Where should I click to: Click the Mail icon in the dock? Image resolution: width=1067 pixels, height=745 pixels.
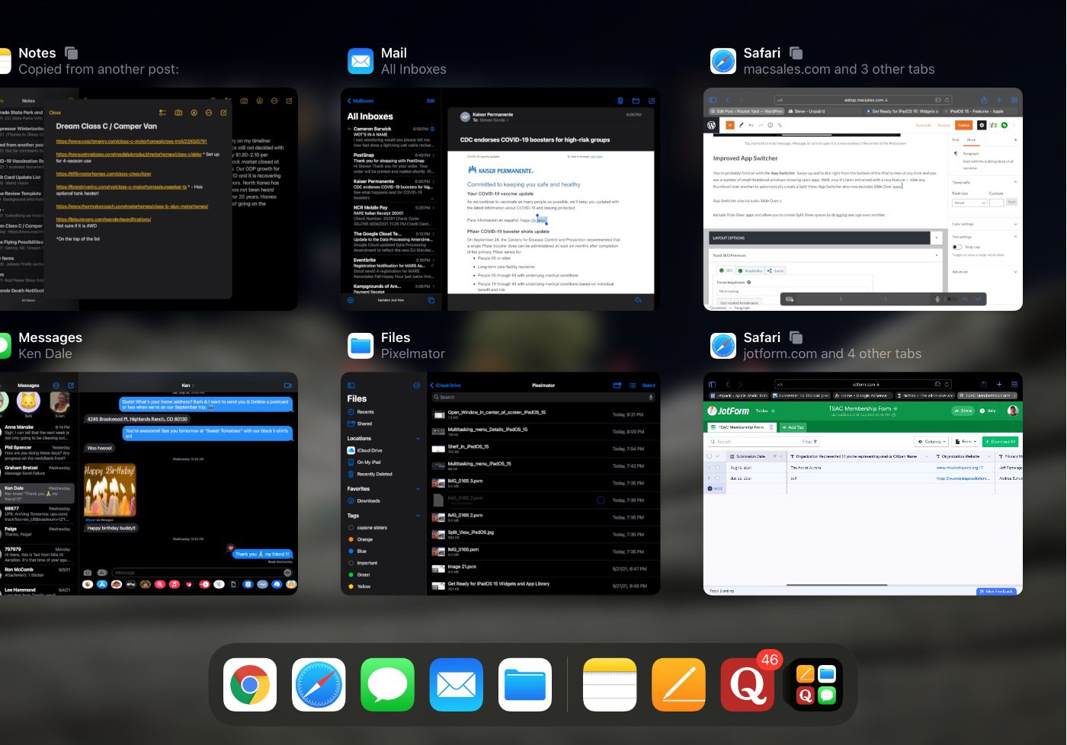click(x=456, y=684)
